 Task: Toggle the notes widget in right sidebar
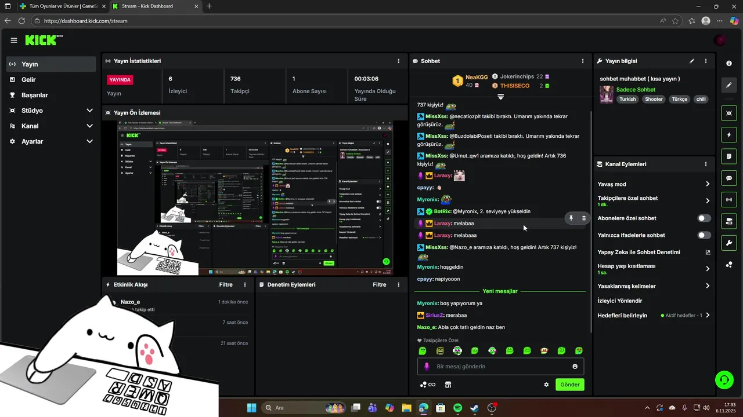(729, 156)
